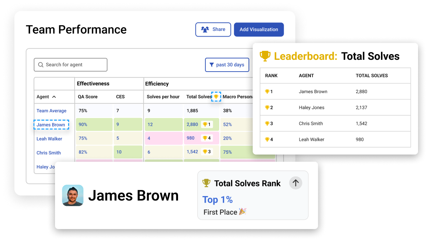This screenshot has width=427, height=240.
Task: Click James Brown profile photo thumbnail
Action: pyautogui.click(x=73, y=195)
